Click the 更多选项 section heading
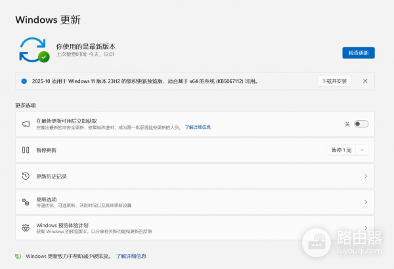The width and height of the screenshot is (394, 269). (x=26, y=105)
